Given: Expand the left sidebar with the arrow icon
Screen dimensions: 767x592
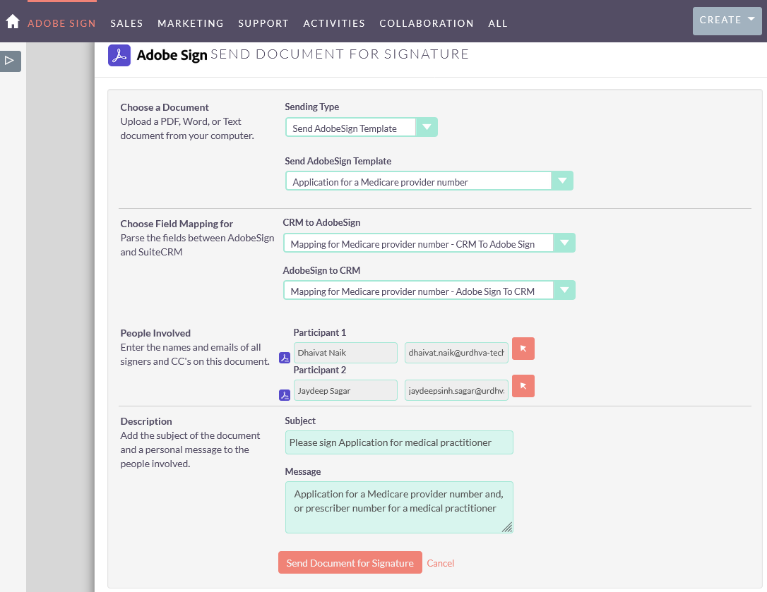Looking at the screenshot, I should click(x=10, y=61).
